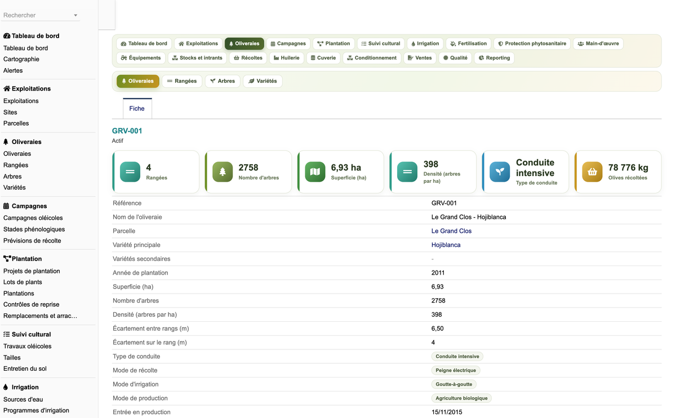
Task: Click the GRV-001 record title
Action: pyautogui.click(x=127, y=131)
